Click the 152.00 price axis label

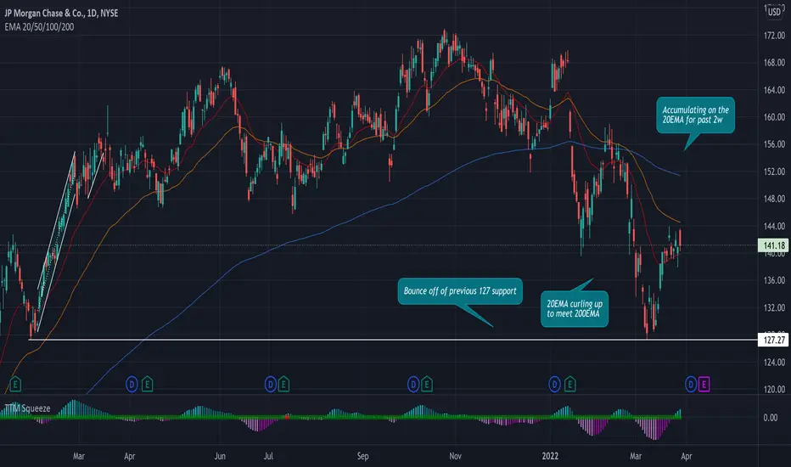coord(774,172)
